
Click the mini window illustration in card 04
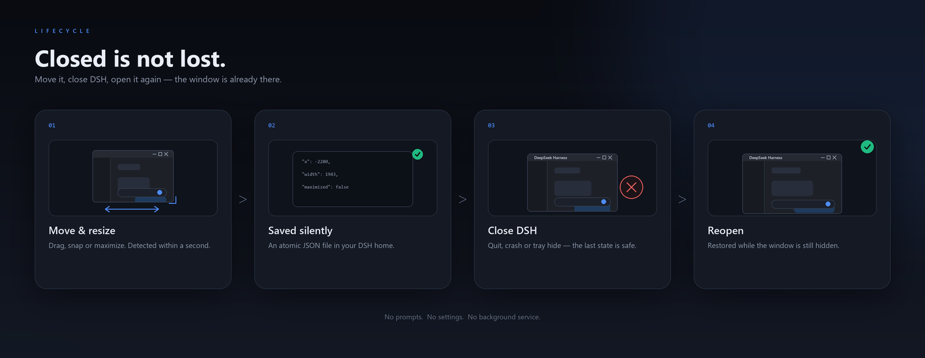[792, 184]
